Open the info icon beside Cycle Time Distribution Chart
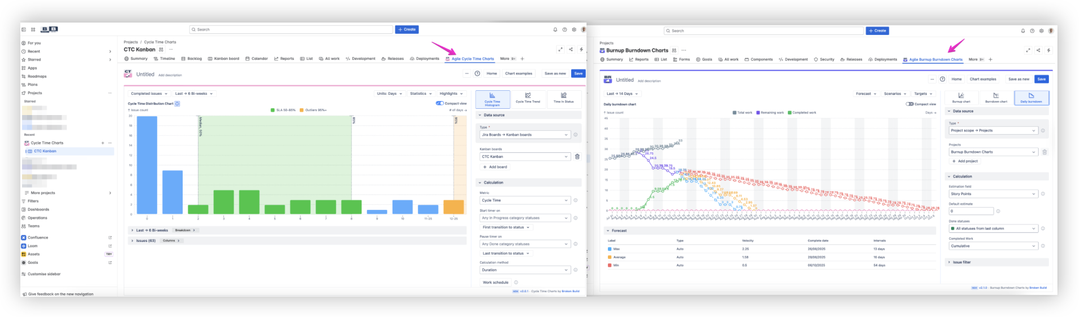 click(x=177, y=104)
